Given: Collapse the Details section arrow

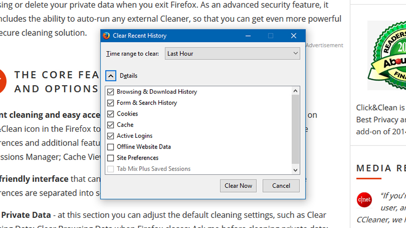Looking at the screenshot, I should 111,75.
